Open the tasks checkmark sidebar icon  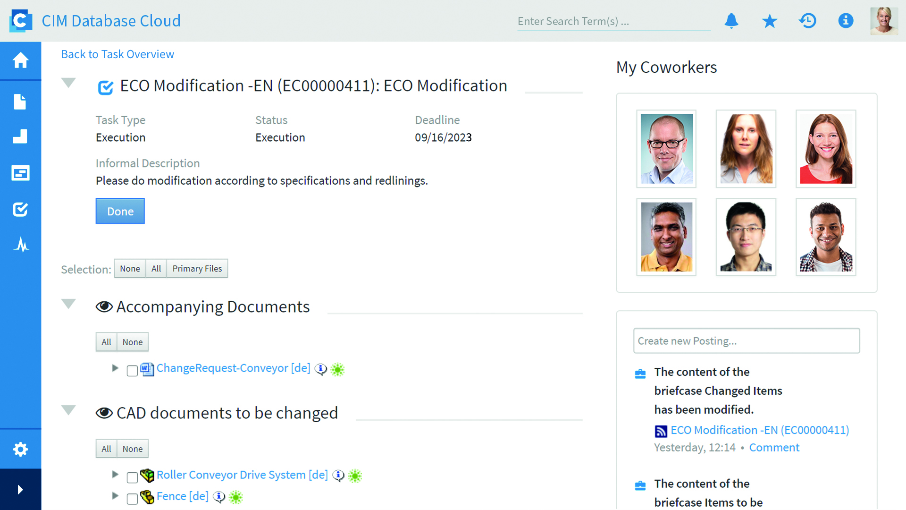20,209
